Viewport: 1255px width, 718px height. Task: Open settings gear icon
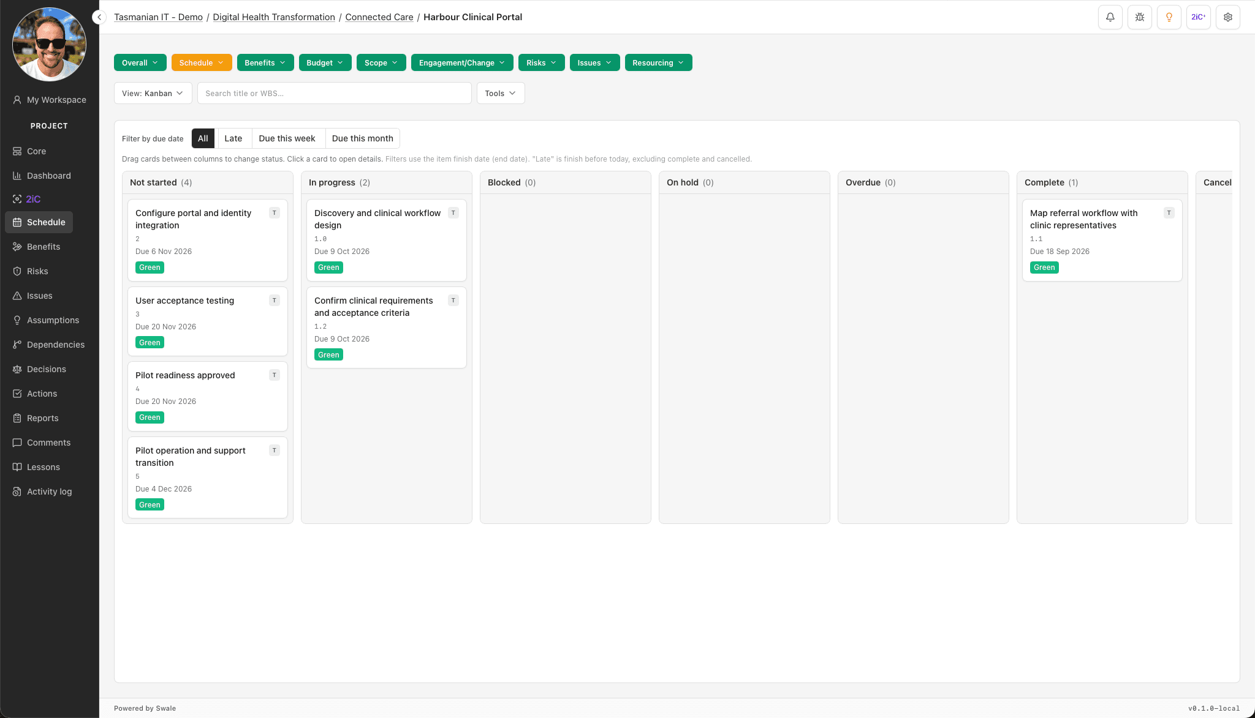pos(1227,17)
